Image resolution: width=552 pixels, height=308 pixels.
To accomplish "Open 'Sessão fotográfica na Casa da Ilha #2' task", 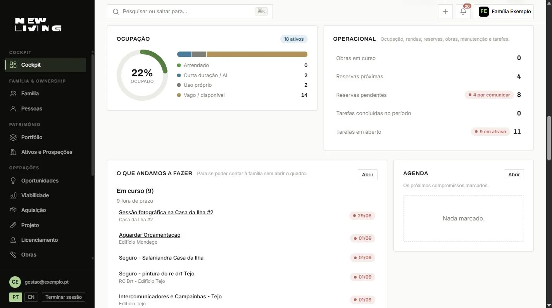I will (166, 212).
